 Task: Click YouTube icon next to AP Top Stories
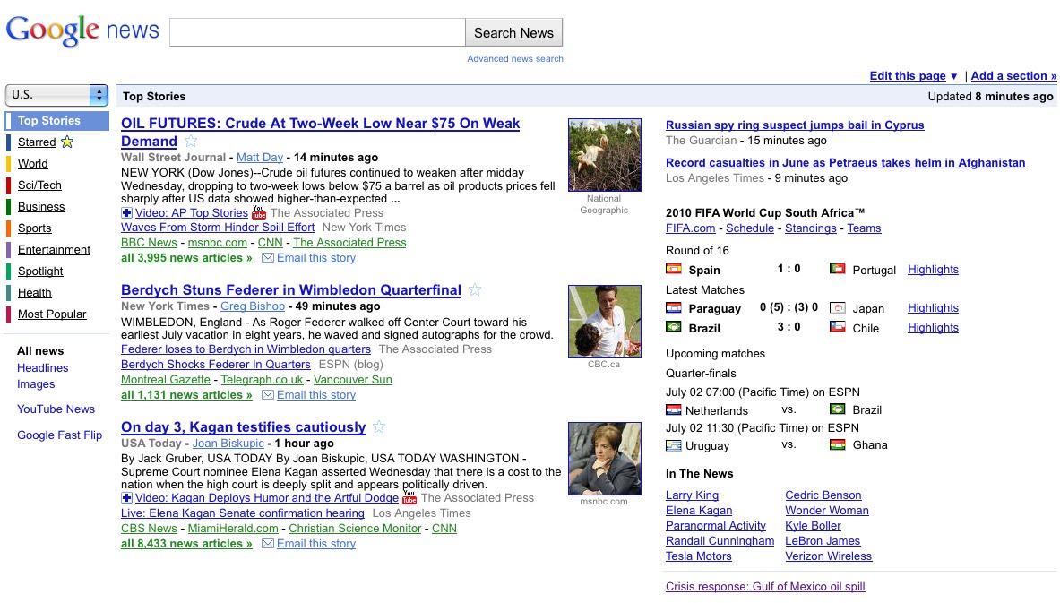[x=259, y=213]
